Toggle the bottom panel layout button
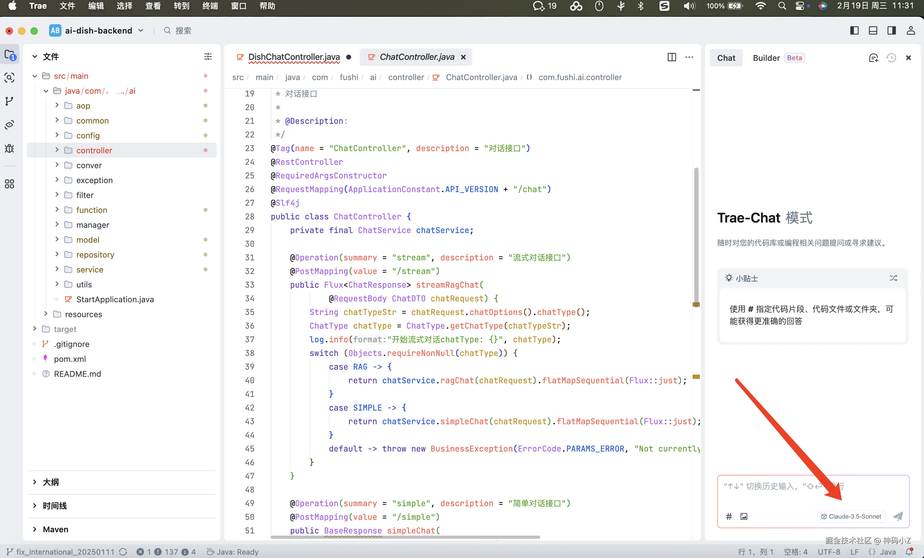The width and height of the screenshot is (924, 558). 873,30
